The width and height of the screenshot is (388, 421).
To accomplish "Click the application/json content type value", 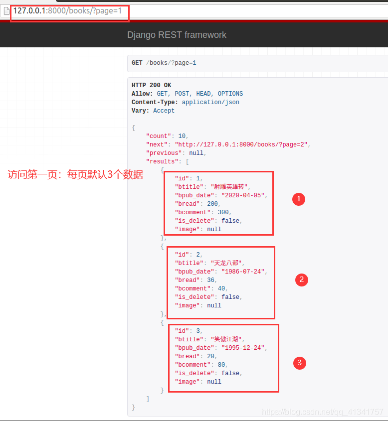I will click(x=210, y=102).
